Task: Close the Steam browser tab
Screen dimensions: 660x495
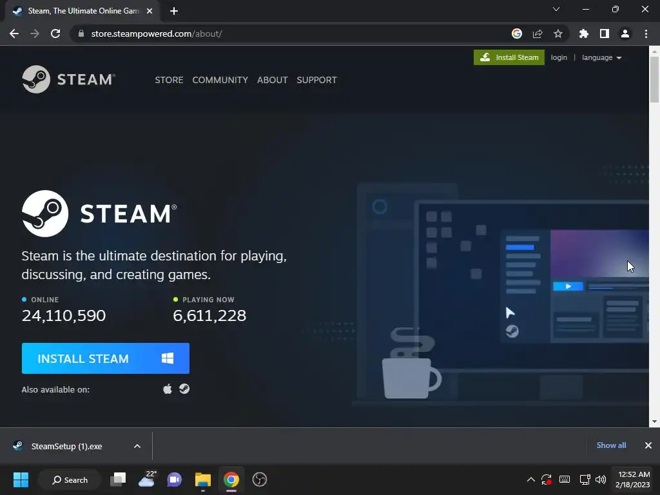Action: point(150,11)
